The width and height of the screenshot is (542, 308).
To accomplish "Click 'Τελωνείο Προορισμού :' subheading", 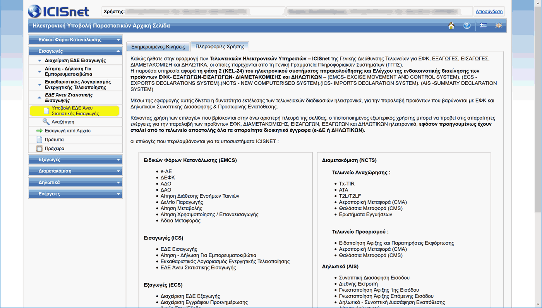I will click(360, 232).
